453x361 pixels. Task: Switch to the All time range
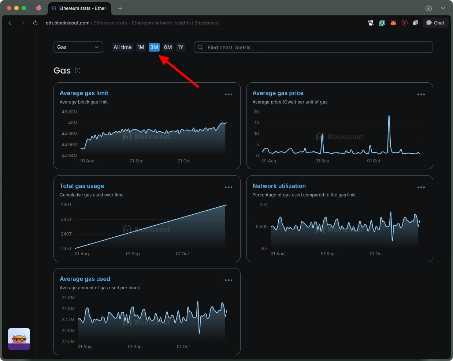coord(122,47)
